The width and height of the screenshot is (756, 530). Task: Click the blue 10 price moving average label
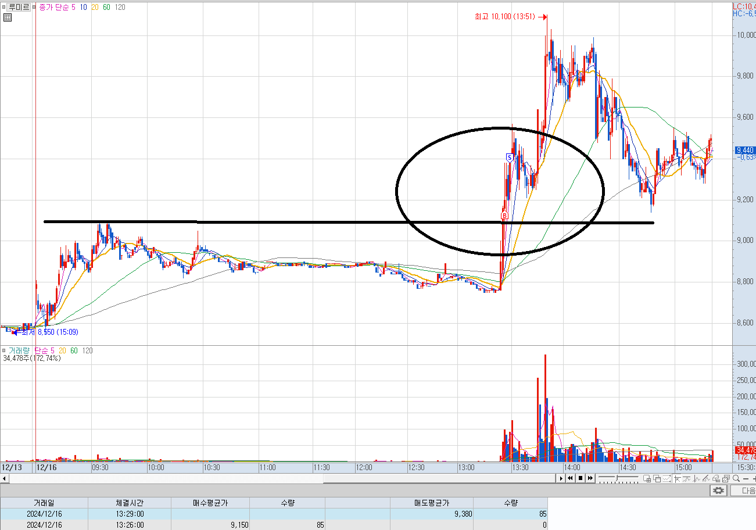[84, 7]
